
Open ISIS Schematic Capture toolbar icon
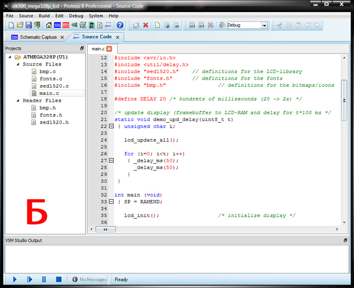coord(57,25)
